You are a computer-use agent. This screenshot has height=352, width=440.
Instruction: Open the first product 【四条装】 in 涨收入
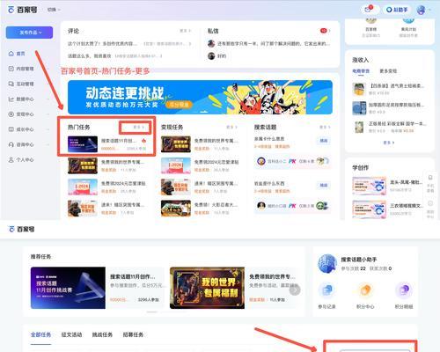[389, 89]
